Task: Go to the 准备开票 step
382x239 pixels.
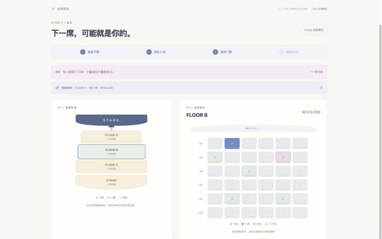Action: [89, 52]
